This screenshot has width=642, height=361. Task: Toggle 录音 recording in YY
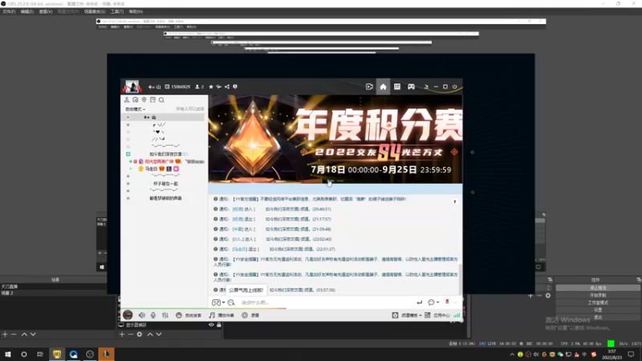[250, 315]
